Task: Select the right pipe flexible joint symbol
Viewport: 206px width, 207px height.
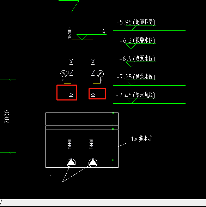Action: [x=93, y=94]
